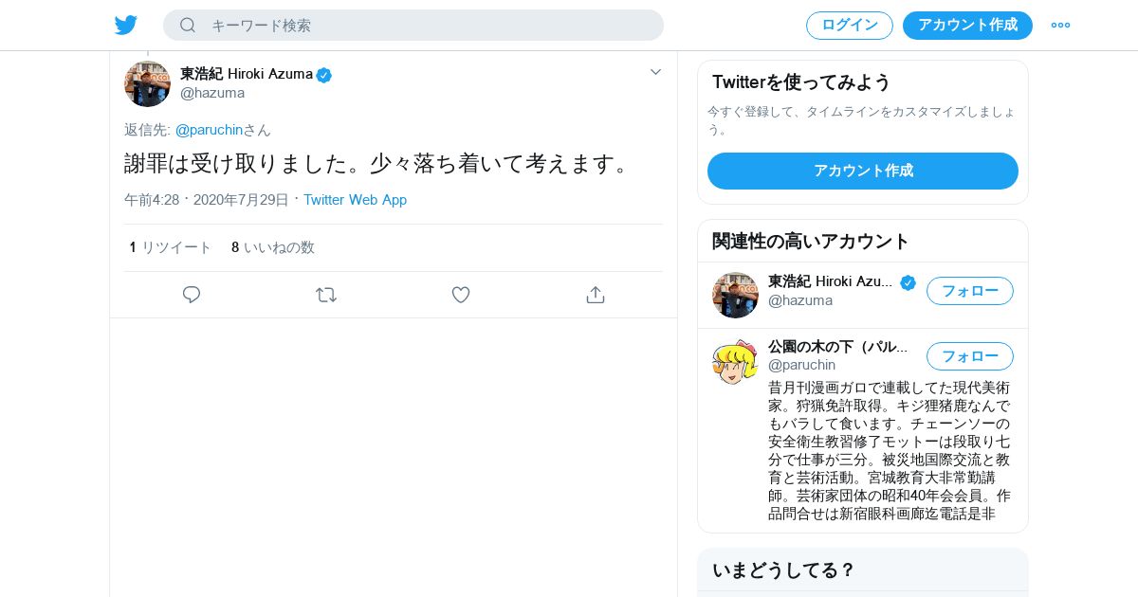View the 8 いいねの数 likes list
The height and width of the screenshot is (597, 1138).
click(x=273, y=247)
